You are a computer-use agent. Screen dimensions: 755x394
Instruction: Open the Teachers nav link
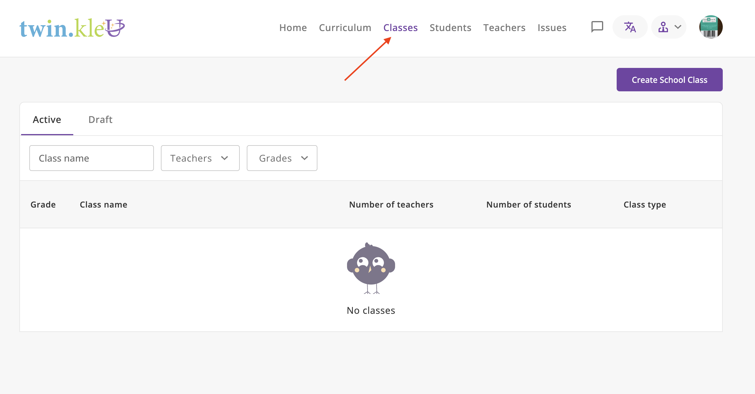[504, 28]
